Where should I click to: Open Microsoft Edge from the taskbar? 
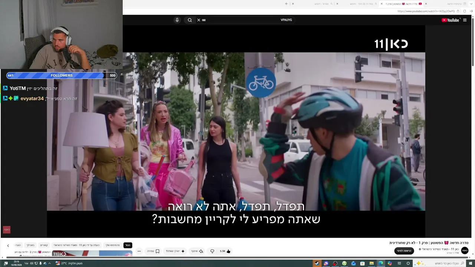tap(381, 263)
